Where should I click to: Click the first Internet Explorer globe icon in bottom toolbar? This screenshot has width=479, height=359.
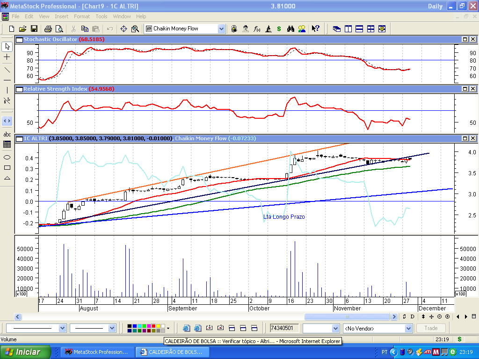(x=186, y=328)
